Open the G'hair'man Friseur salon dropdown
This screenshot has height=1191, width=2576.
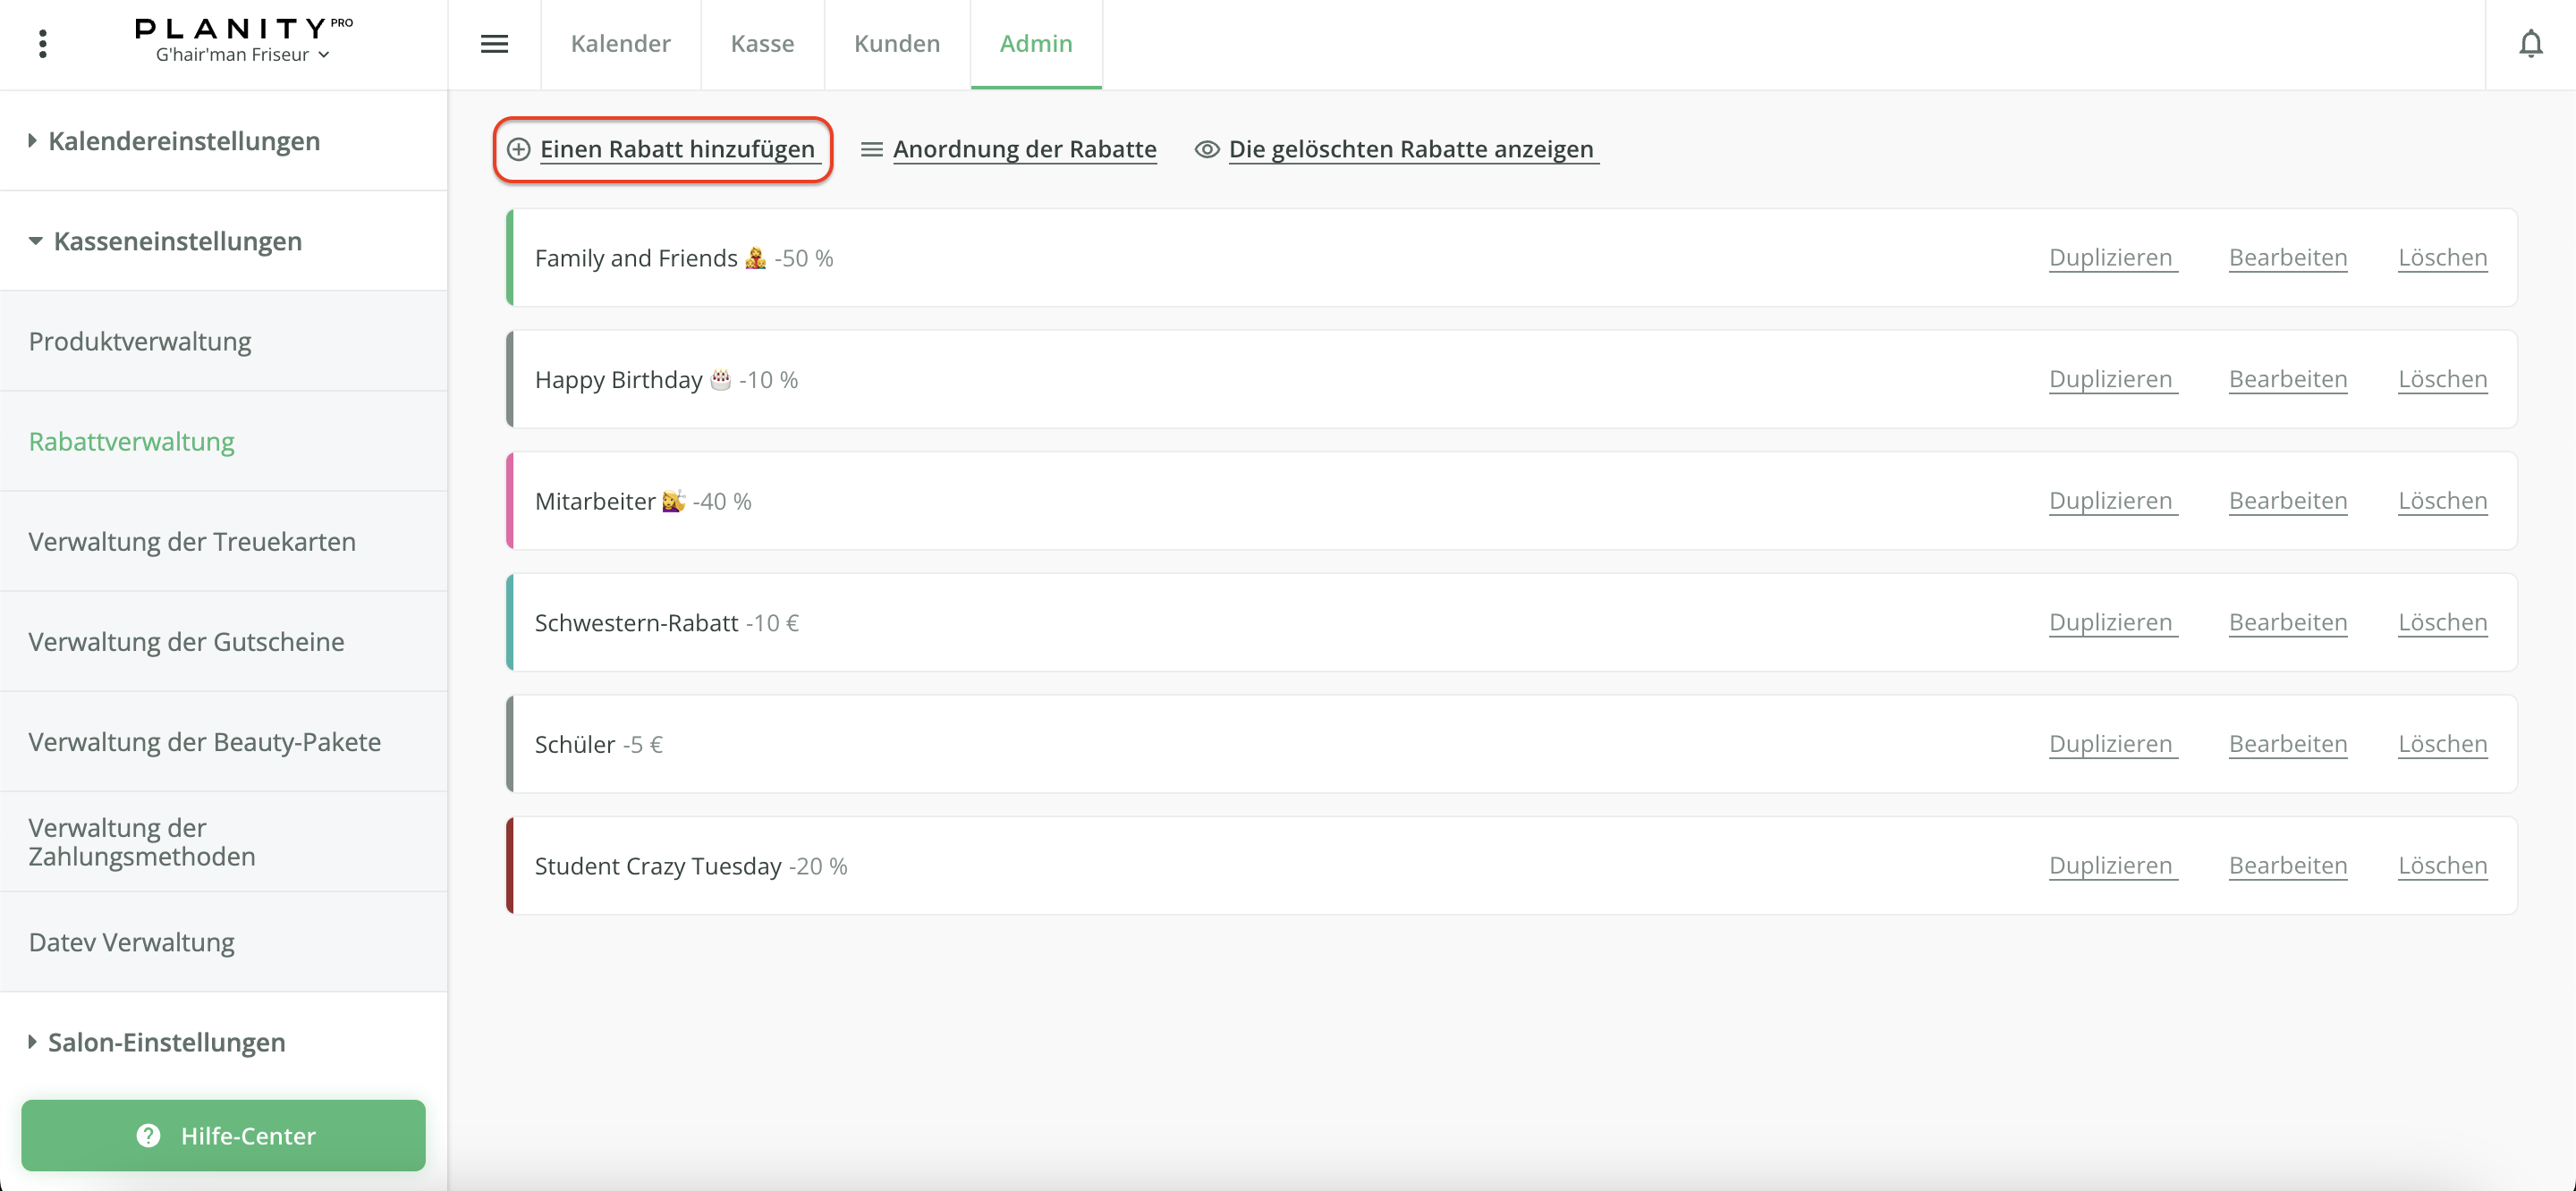click(x=242, y=55)
